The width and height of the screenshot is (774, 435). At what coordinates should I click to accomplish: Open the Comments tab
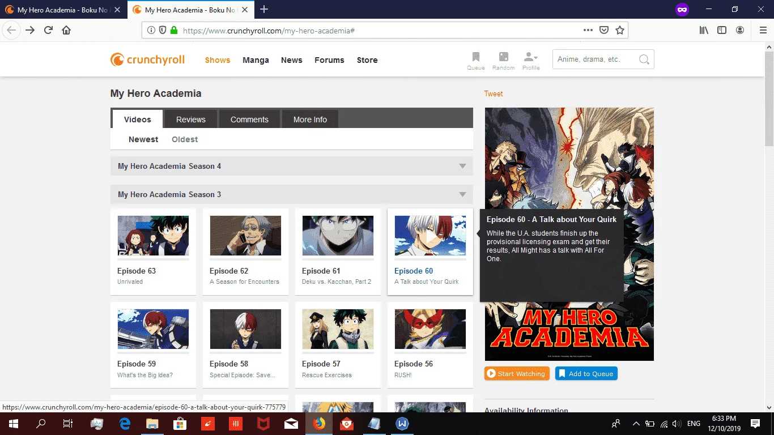pyautogui.click(x=249, y=119)
